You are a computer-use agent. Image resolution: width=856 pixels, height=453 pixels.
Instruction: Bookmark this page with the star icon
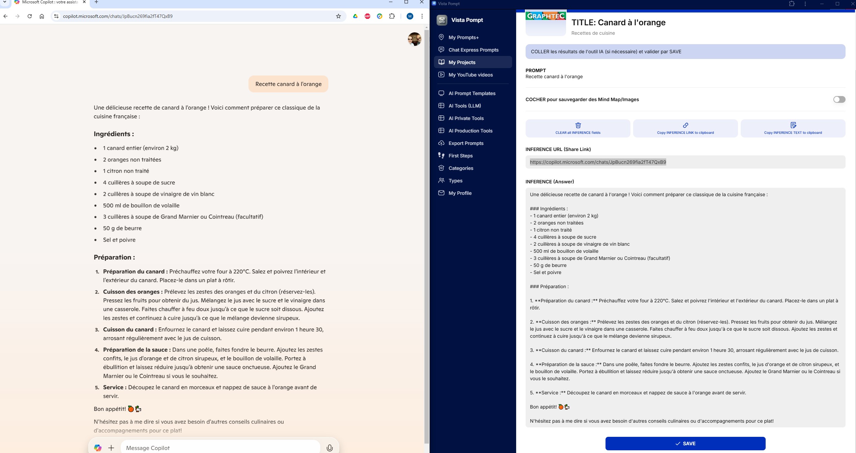(338, 16)
